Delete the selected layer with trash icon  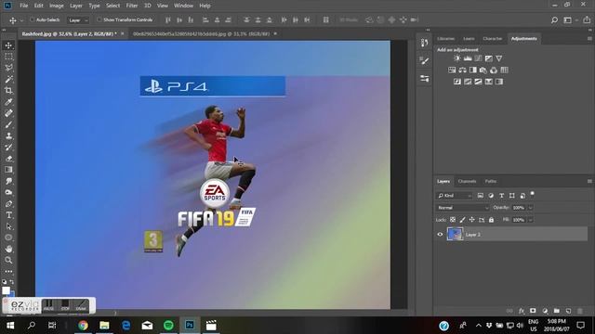pyautogui.click(x=580, y=311)
